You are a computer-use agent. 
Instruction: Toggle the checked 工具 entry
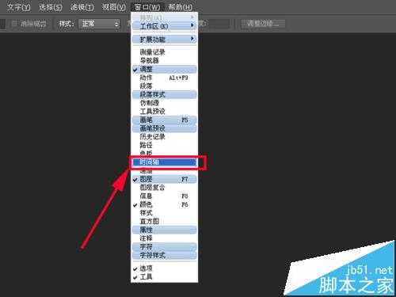pyautogui.click(x=164, y=277)
